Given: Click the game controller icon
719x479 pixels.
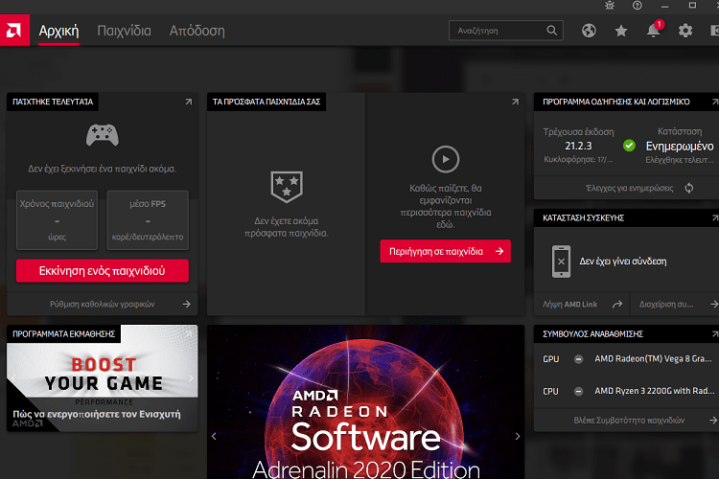Looking at the screenshot, I should (x=103, y=135).
